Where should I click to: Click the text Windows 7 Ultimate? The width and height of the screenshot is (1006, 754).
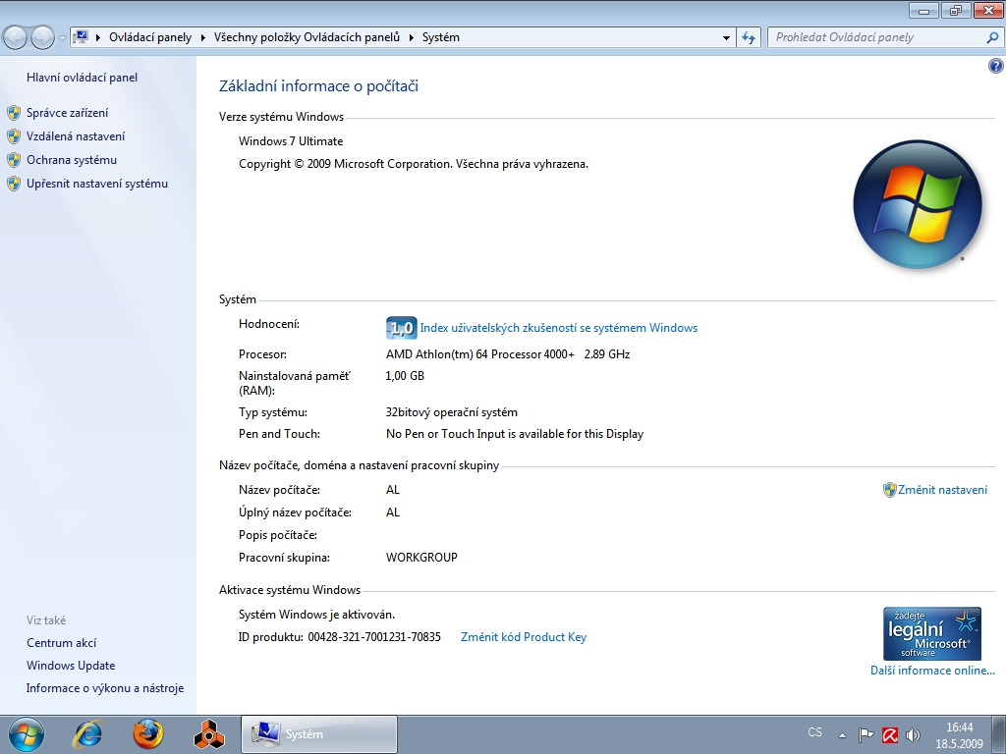(291, 141)
